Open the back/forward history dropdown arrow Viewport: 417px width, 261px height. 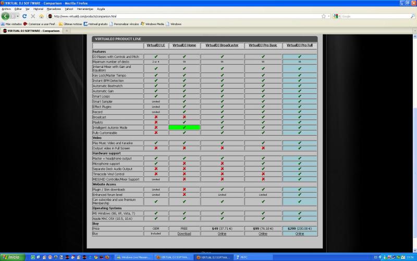coord(18,16)
